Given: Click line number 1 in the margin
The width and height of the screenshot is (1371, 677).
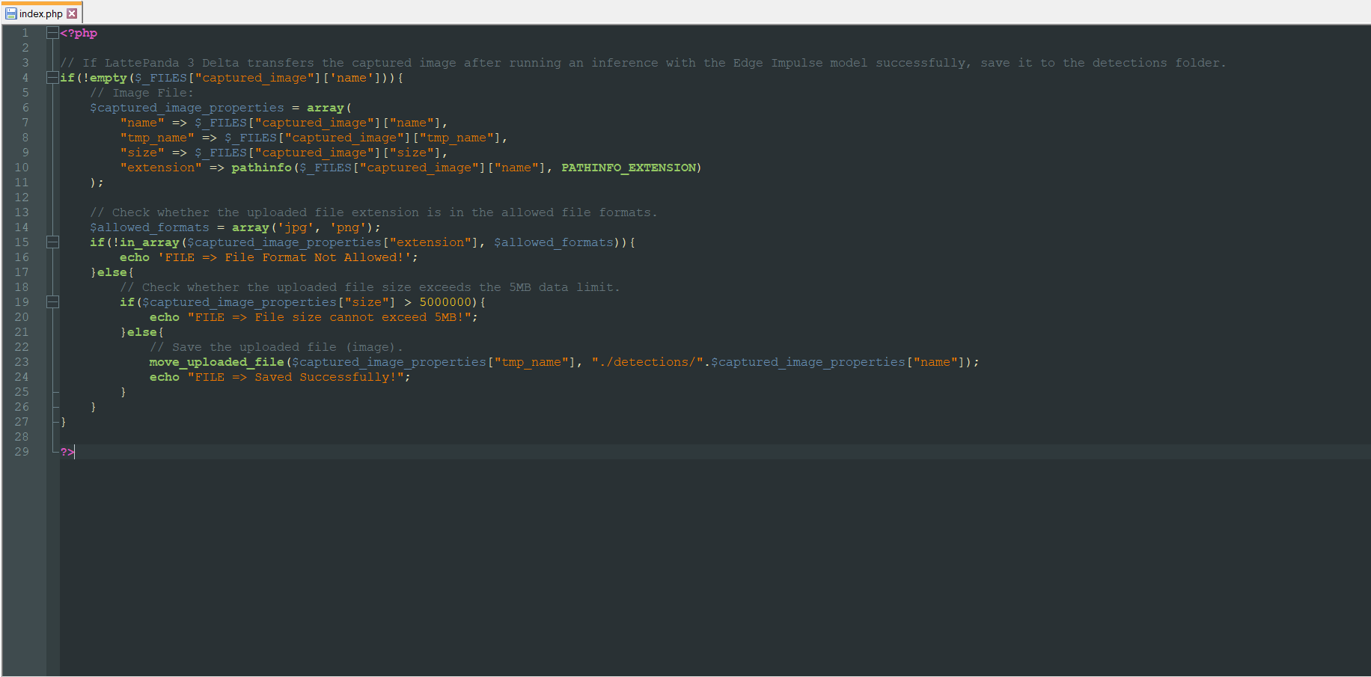Looking at the screenshot, I should click(25, 33).
